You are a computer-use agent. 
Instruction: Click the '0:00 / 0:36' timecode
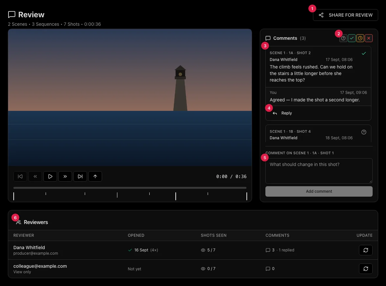pyautogui.click(x=231, y=176)
